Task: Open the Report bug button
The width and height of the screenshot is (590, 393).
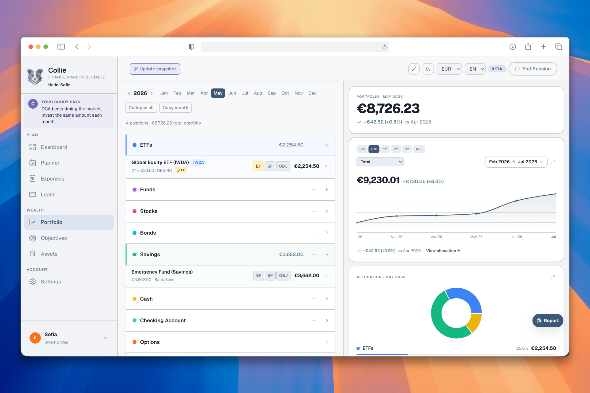Action: coord(548,321)
